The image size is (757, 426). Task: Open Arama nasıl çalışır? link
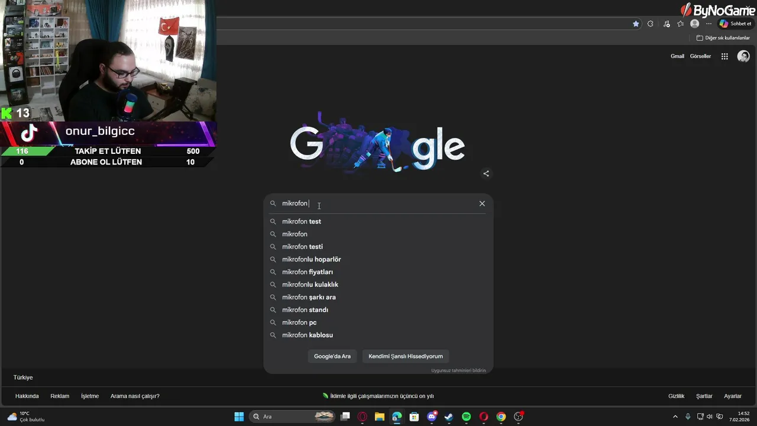[135, 396]
